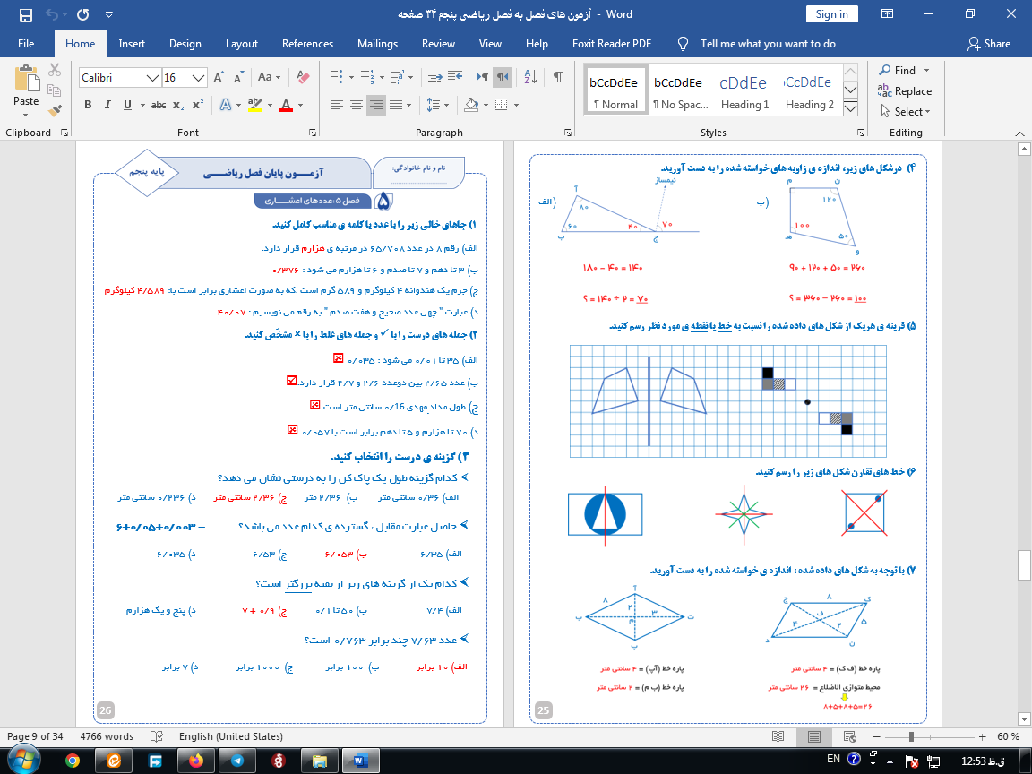Expand the Line and Paragraph Spacing dropdown
This screenshot has height=774, width=1032.
436,105
